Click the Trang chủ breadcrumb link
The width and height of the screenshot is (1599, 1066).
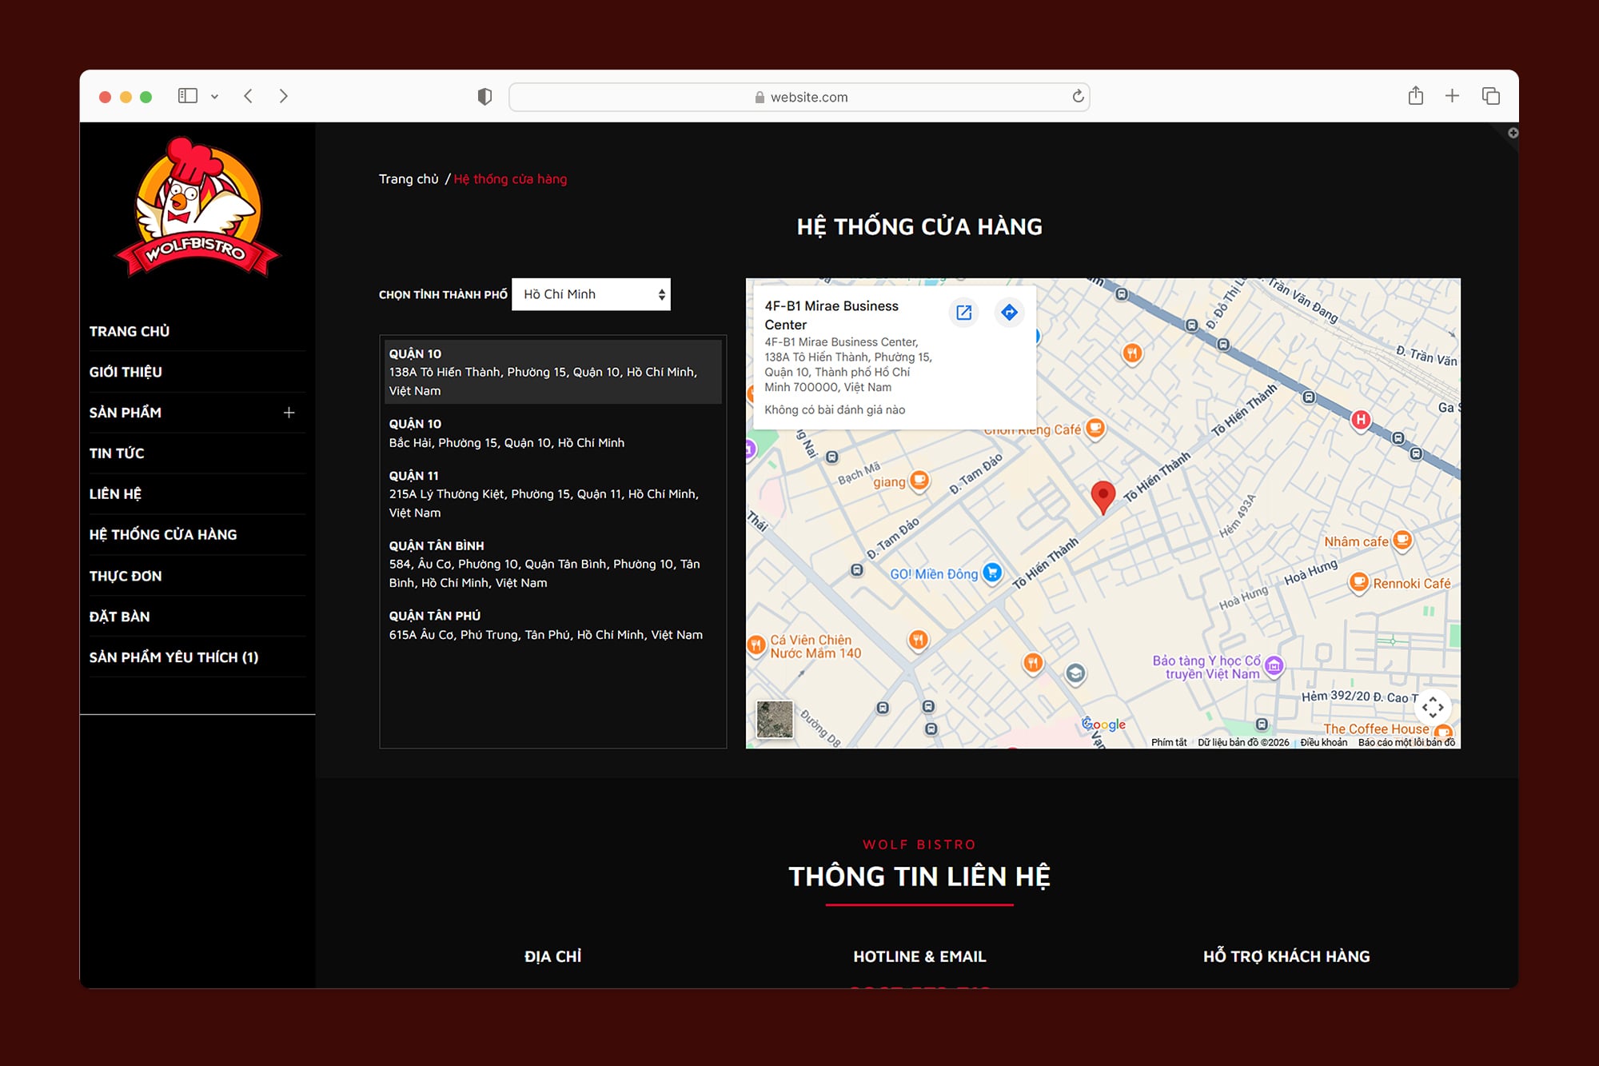(x=409, y=179)
